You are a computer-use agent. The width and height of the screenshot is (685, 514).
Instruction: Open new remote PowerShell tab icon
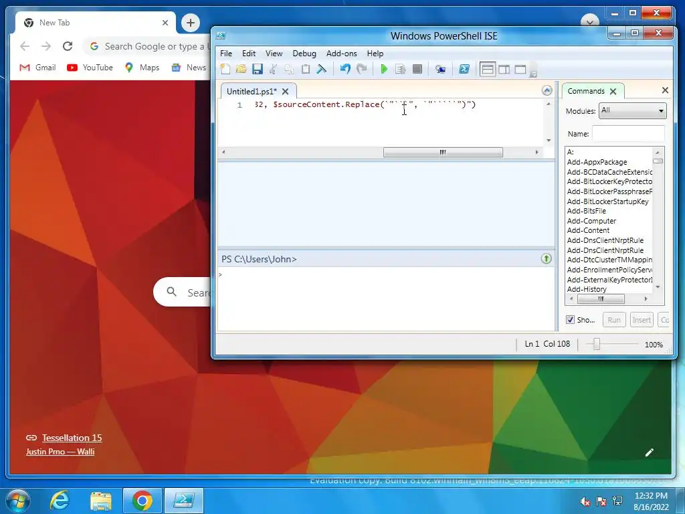[440, 69]
